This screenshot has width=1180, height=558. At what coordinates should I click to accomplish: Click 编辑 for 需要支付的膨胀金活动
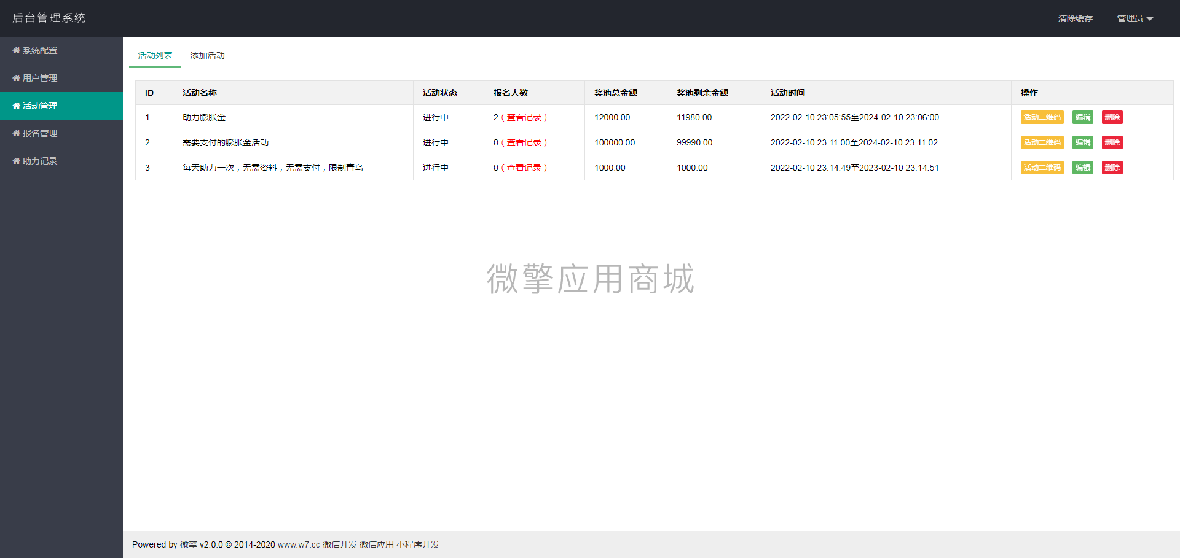1082,142
